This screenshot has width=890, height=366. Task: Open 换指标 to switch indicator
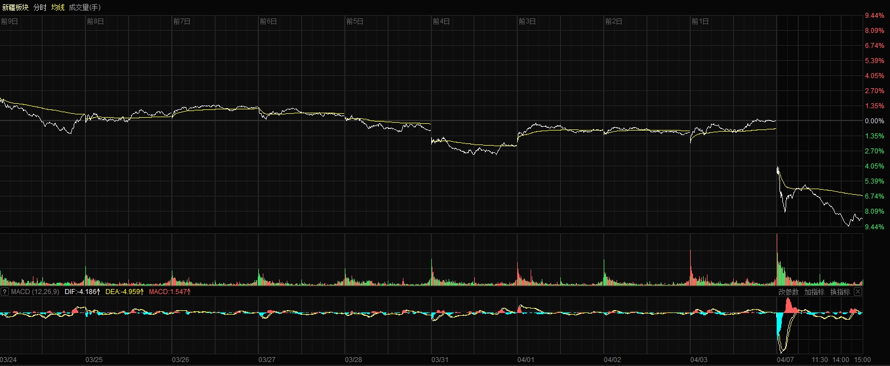[x=840, y=292]
